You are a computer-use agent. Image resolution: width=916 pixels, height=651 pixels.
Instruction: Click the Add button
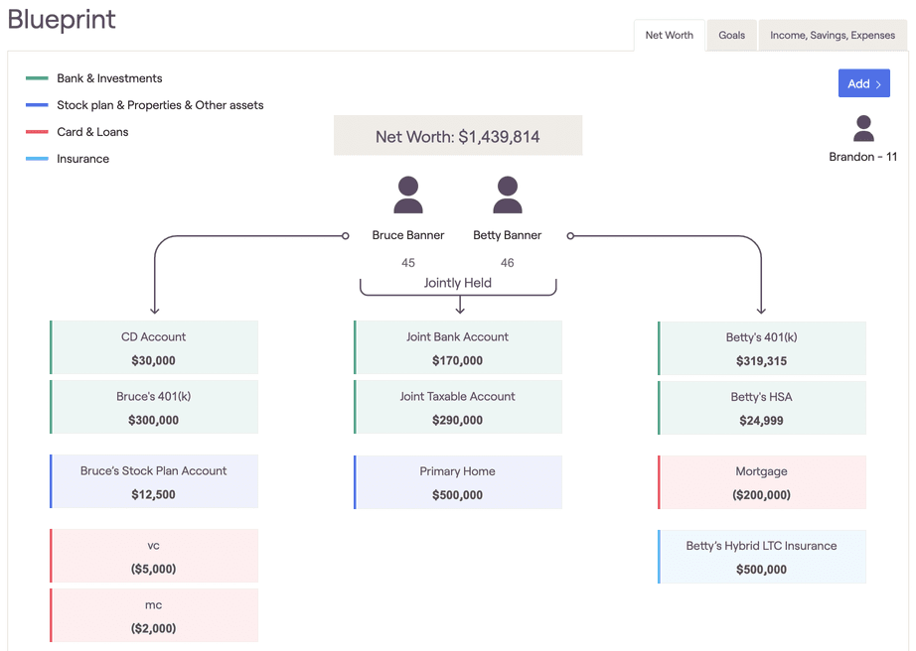pos(863,83)
